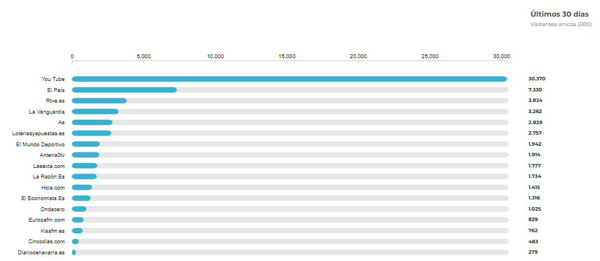Screen dimensions: 600x261
Task: Click the value 1.025
Action: tap(535, 209)
